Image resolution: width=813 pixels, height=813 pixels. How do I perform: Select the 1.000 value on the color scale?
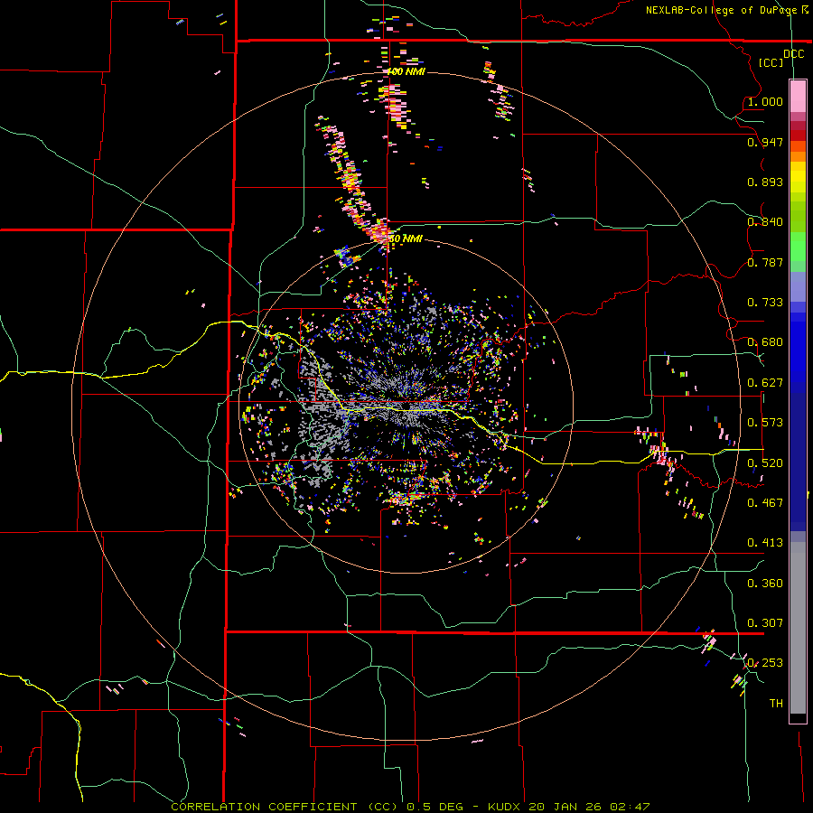tap(765, 101)
